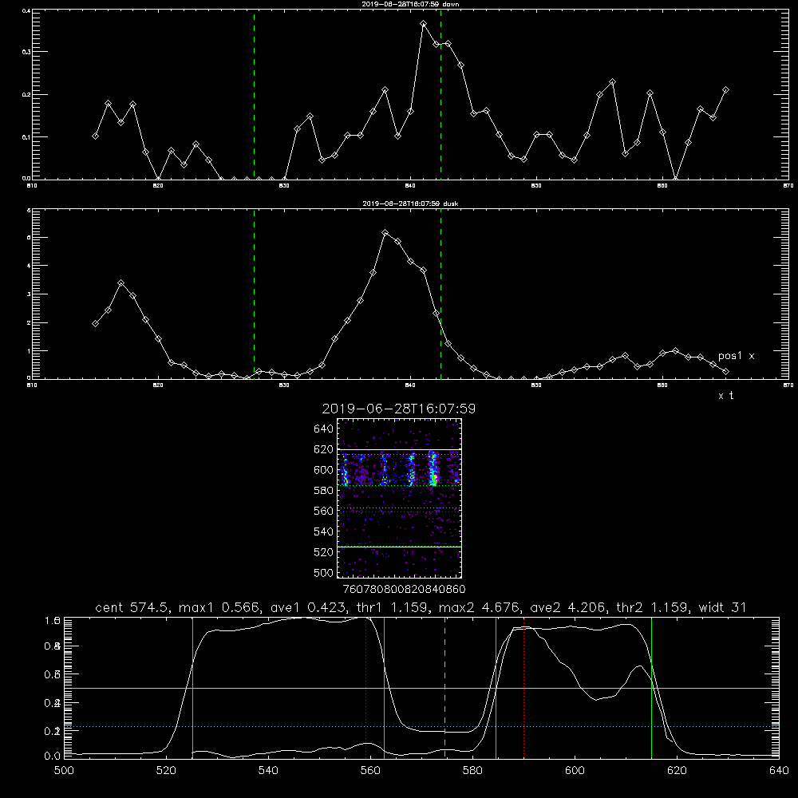This screenshot has width=798, height=798.
Task: Click the 560 label on bottom plot x-axis
Action: [370, 771]
